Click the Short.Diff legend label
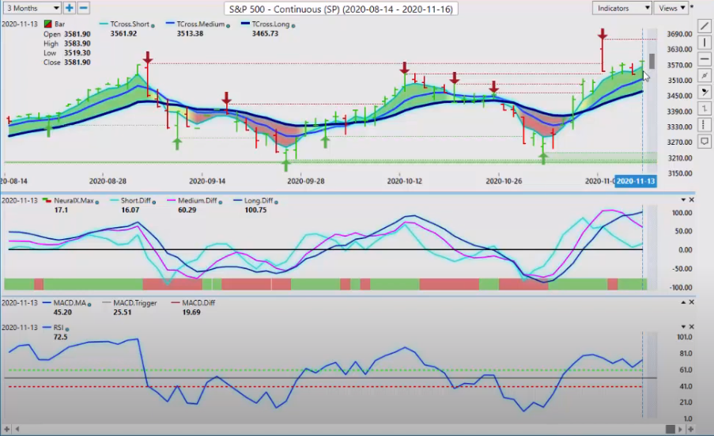This screenshot has height=436, width=714. (136, 200)
